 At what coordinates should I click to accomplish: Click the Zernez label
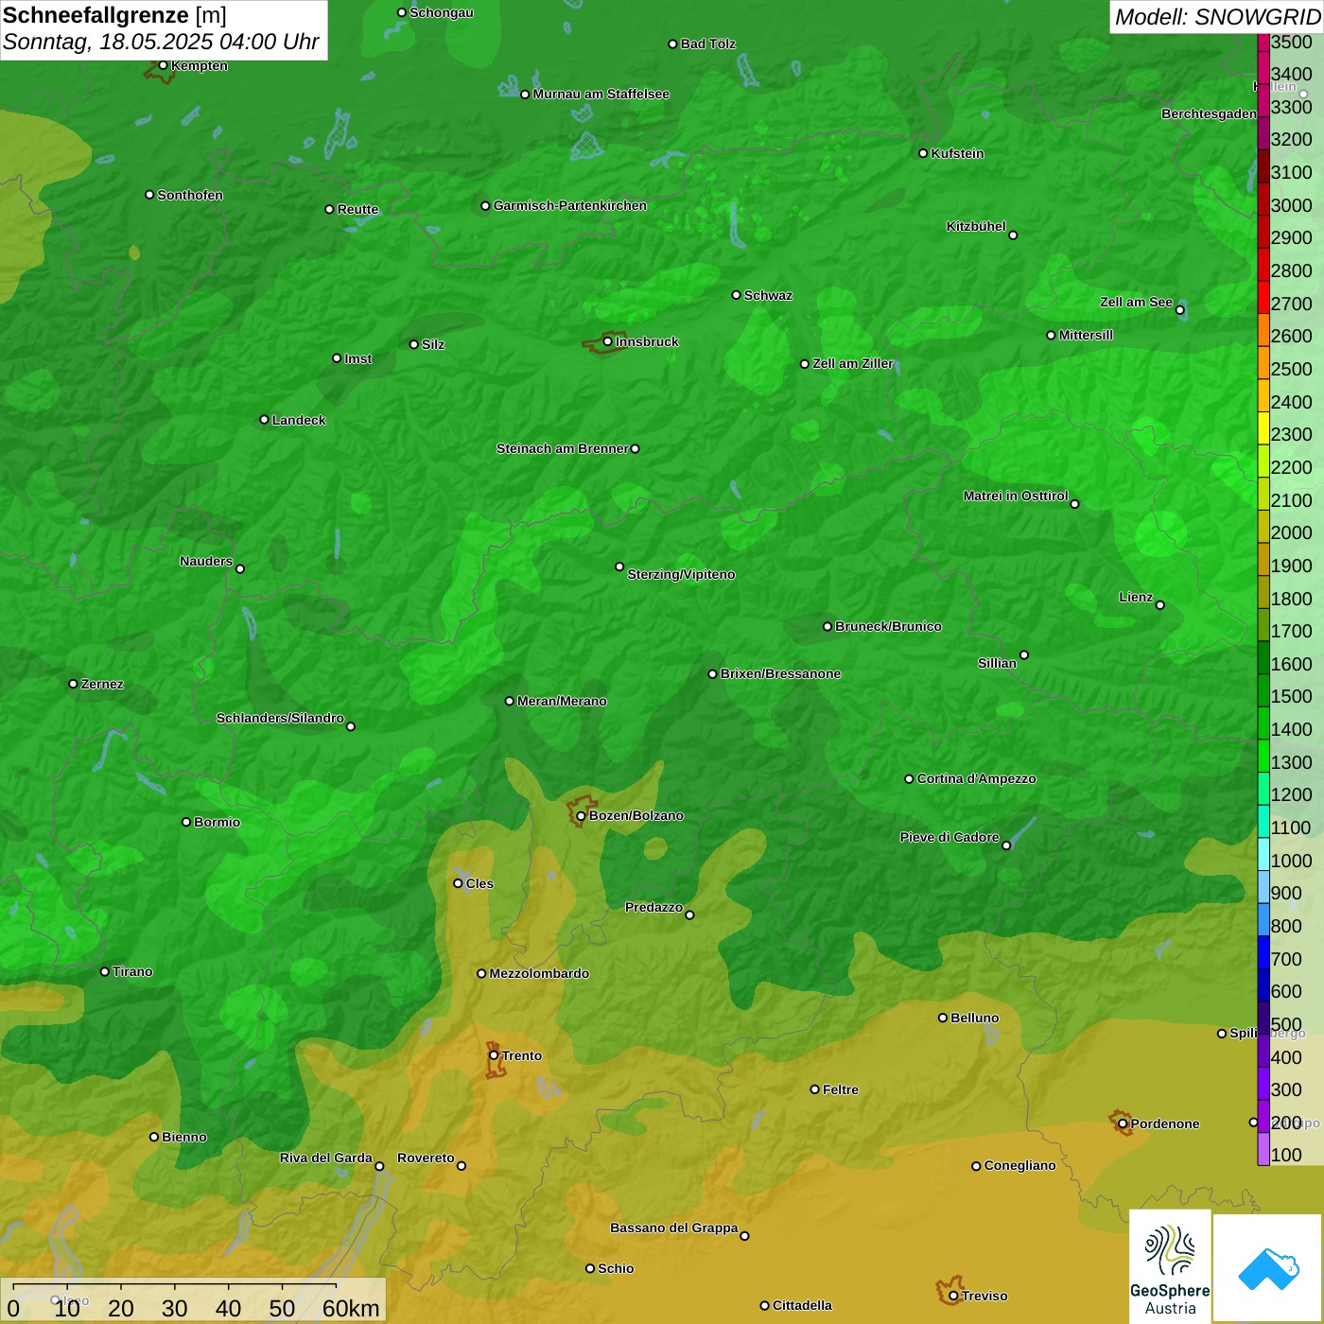(x=102, y=684)
